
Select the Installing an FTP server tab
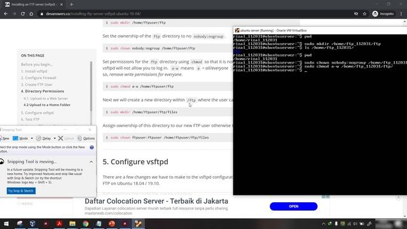[x=33, y=4]
